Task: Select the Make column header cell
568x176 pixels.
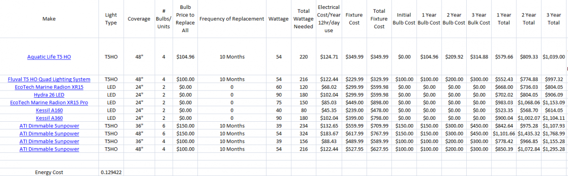Action: pos(49,19)
